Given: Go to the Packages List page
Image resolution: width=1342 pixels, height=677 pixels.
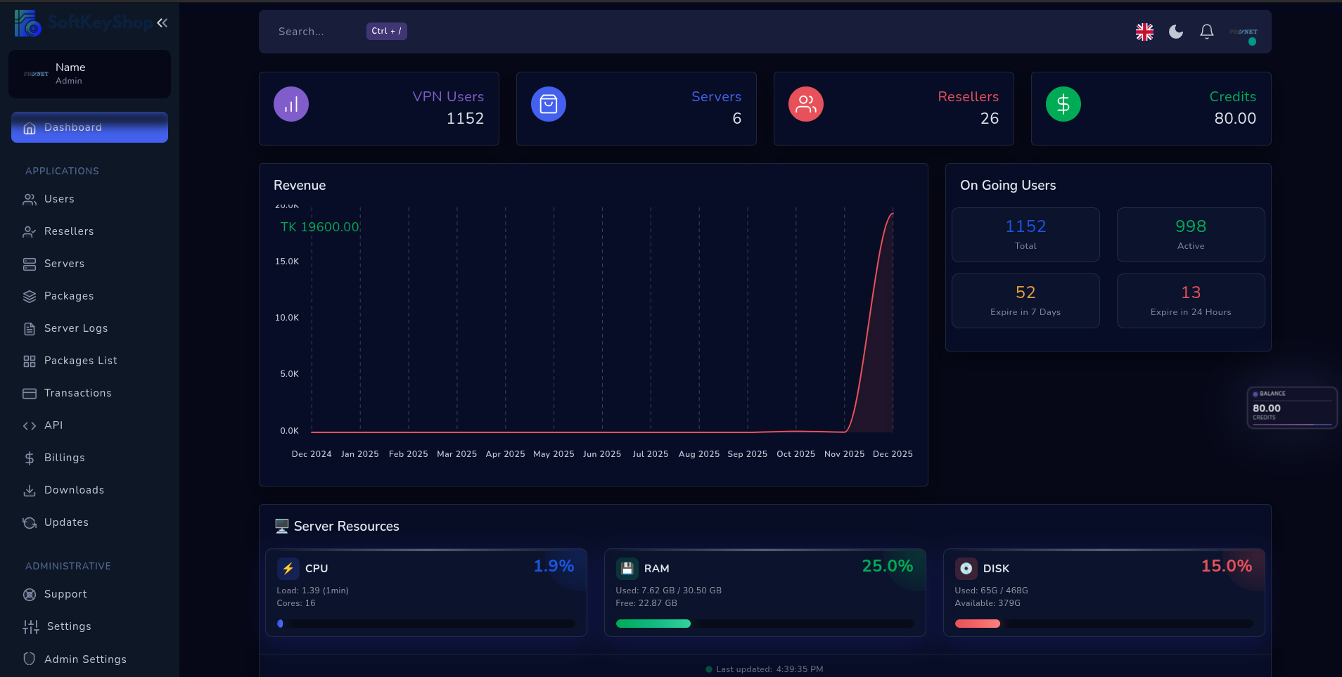Looking at the screenshot, I should pos(79,360).
